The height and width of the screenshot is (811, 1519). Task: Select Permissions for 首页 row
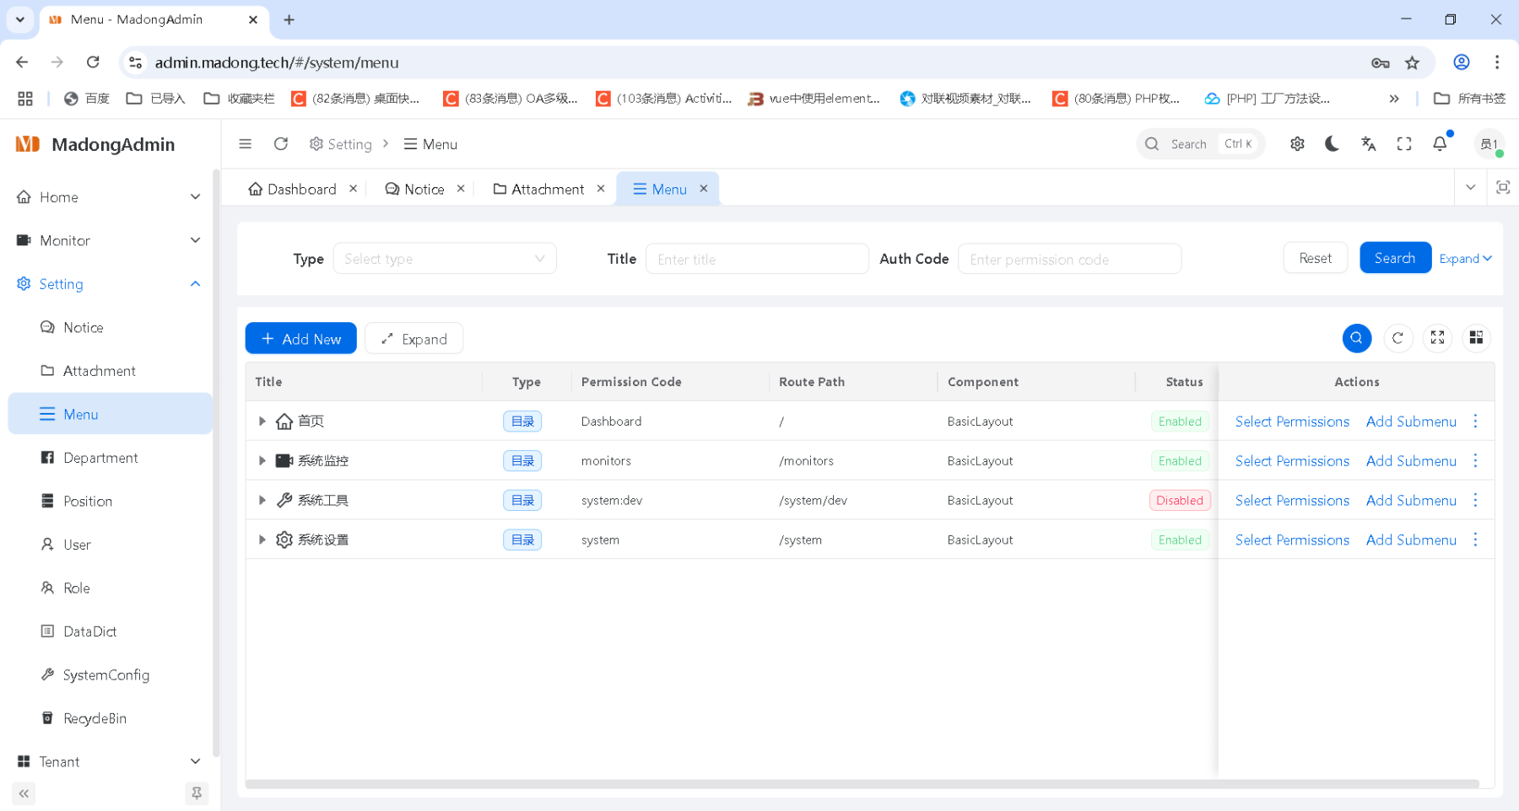pyautogui.click(x=1292, y=421)
